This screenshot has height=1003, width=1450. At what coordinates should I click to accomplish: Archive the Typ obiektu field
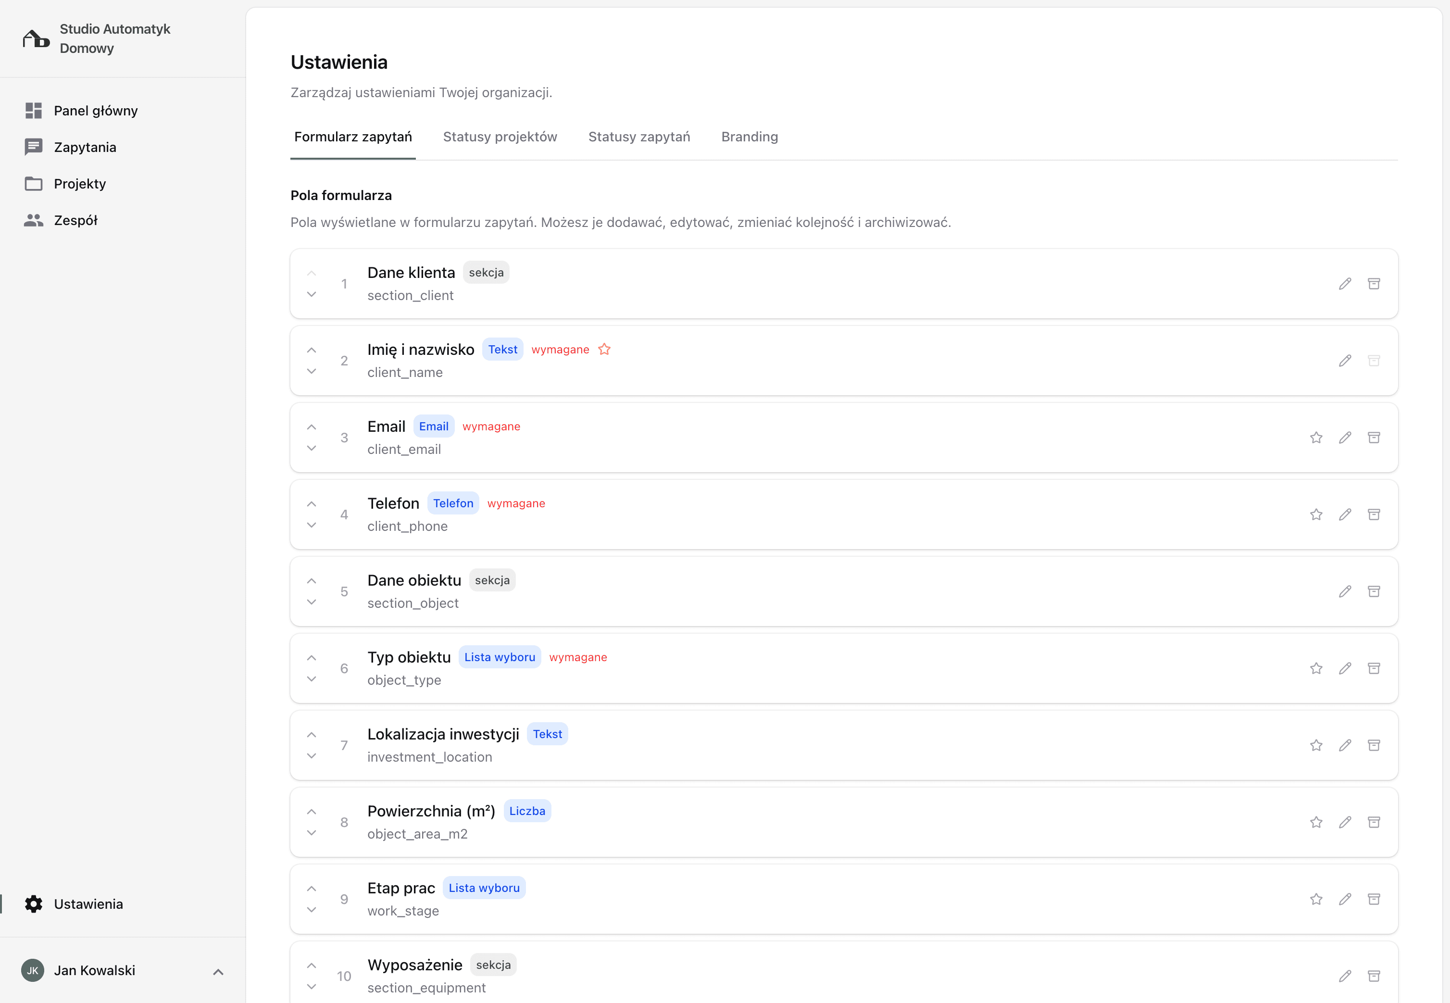coord(1374,668)
